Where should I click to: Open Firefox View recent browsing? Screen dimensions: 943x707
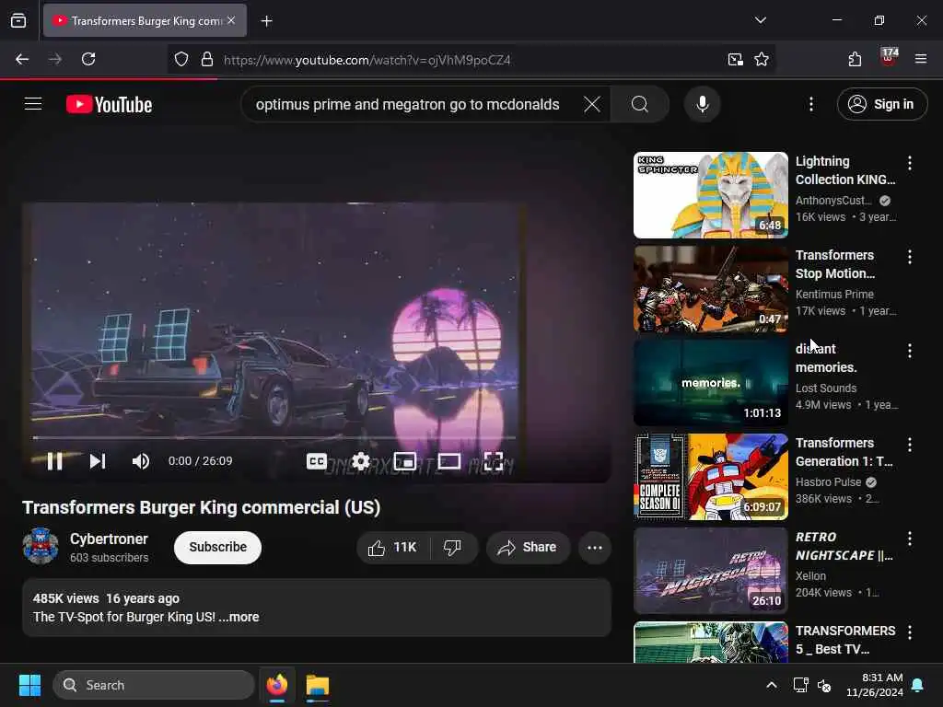[18, 20]
